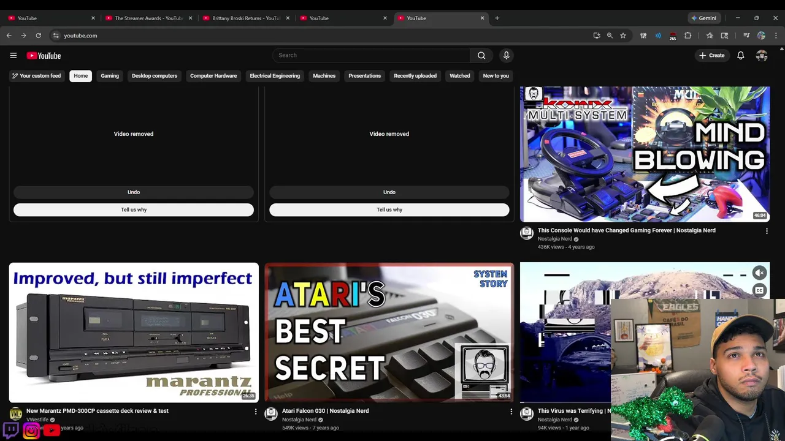The height and width of the screenshot is (441, 785).
Task: Open options for Konix console video
Action: coord(767,232)
